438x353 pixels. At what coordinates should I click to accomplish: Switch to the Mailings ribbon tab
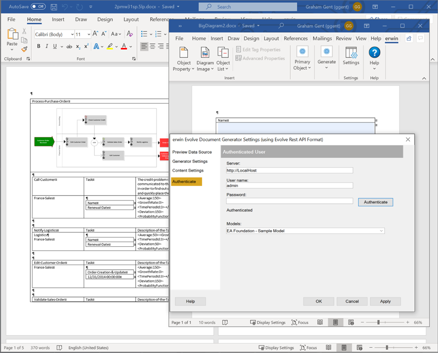click(322, 39)
